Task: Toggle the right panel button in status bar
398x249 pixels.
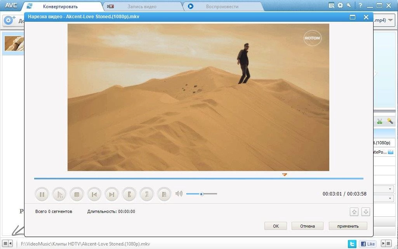Action: point(386,244)
